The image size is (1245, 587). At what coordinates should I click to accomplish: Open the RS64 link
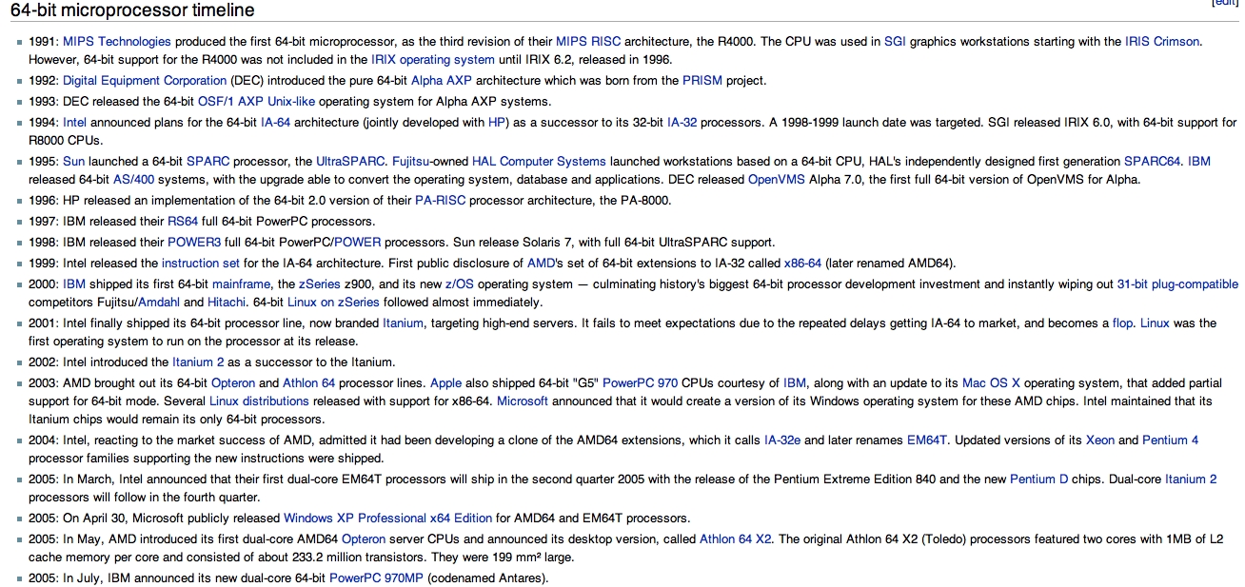point(183,222)
